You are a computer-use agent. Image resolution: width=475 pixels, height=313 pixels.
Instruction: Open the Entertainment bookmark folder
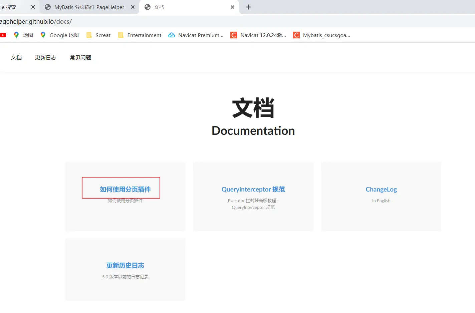[140, 35]
